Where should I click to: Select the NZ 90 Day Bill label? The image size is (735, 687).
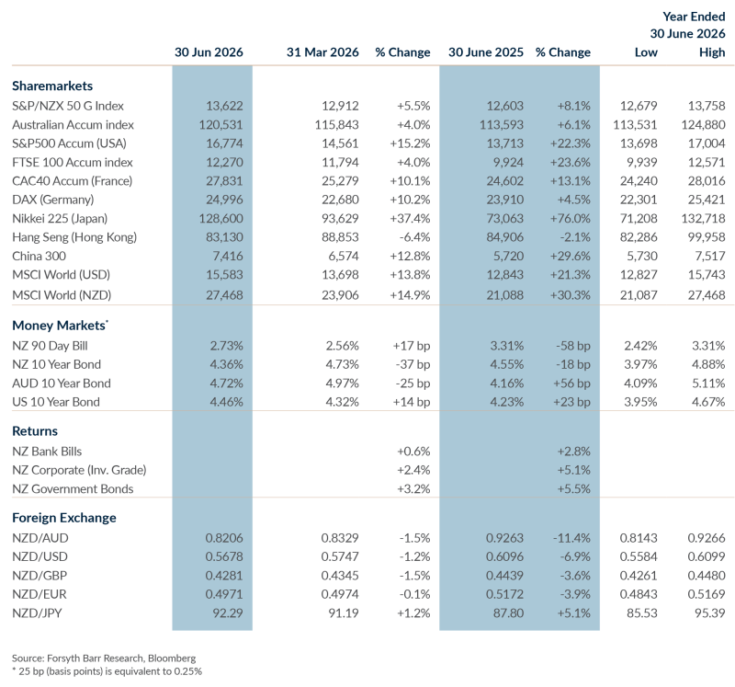coord(51,346)
